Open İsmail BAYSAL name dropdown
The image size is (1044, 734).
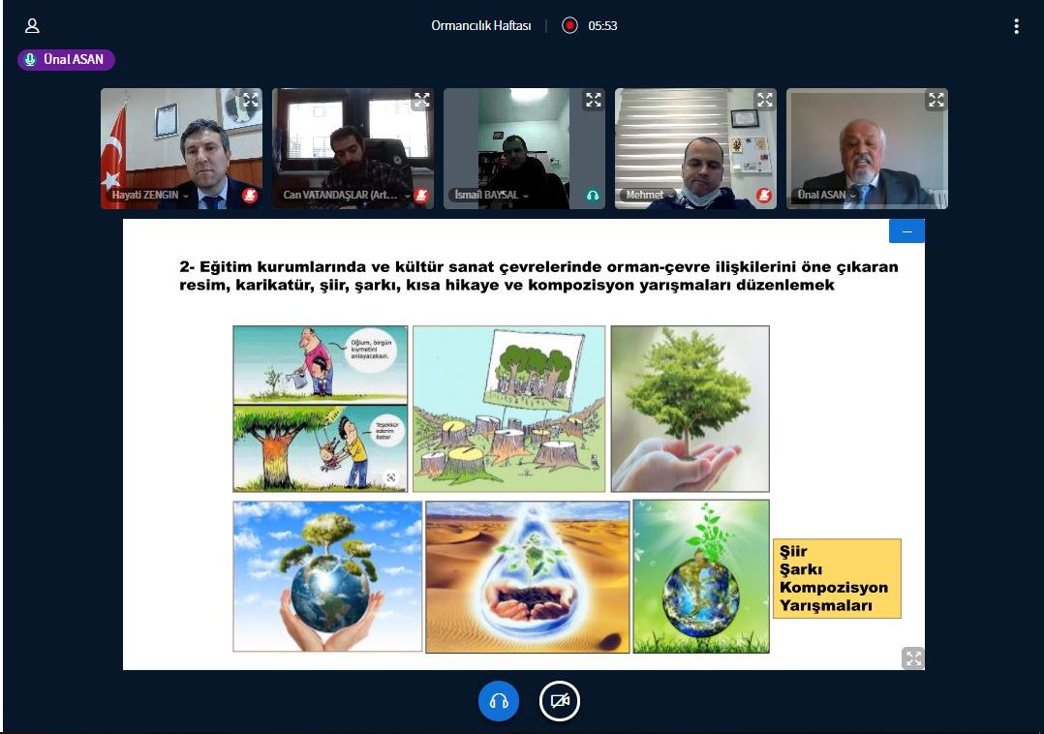[493, 196]
